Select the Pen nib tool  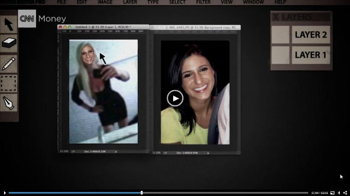pyautogui.click(x=9, y=103)
